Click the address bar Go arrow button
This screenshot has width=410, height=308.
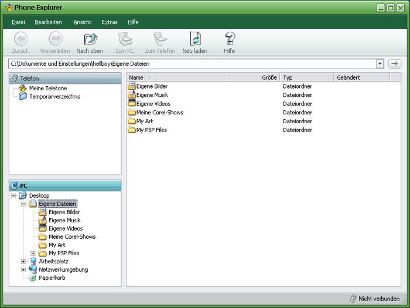[395, 63]
